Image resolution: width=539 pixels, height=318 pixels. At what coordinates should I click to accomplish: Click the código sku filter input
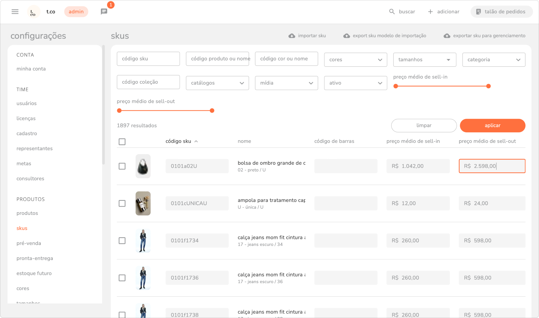pyautogui.click(x=148, y=59)
